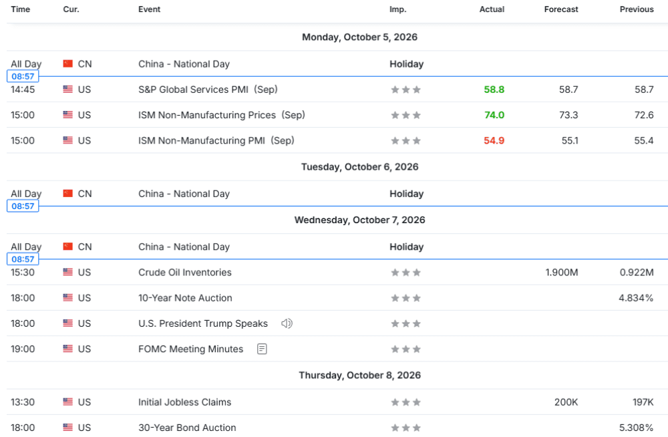Click the Monday, October 5, 2026 date heading
This screenshot has height=437, width=668.
click(x=359, y=37)
